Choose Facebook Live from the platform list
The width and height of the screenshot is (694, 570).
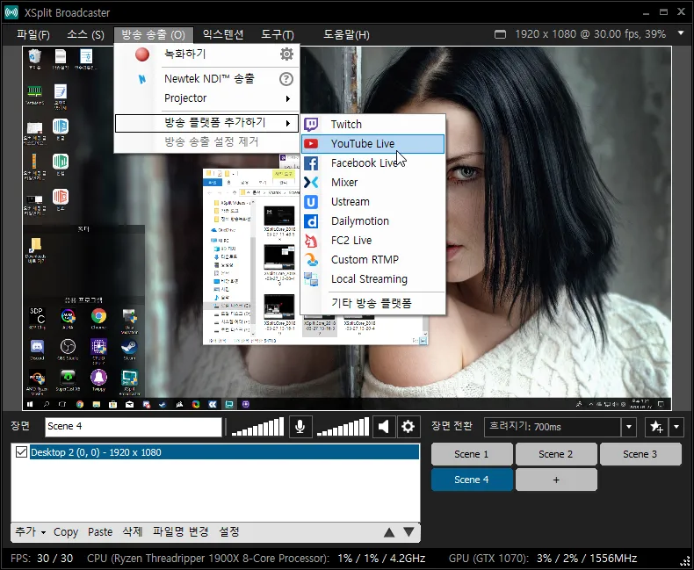pos(372,163)
